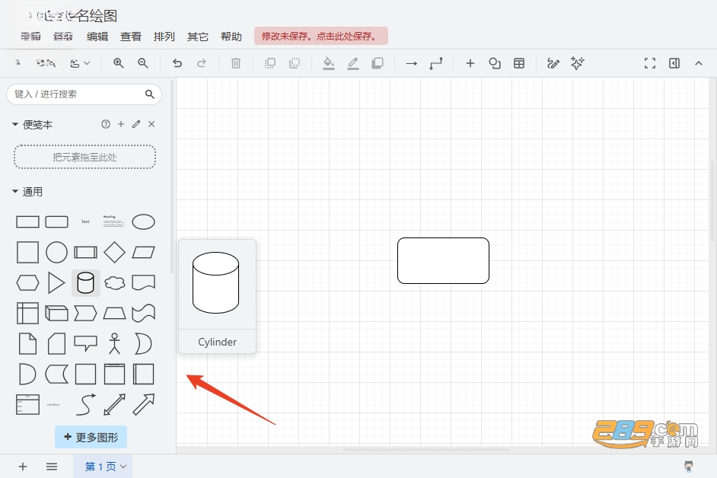Add item to scratchpad with plus
717x478 pixels.
[121, 124]
